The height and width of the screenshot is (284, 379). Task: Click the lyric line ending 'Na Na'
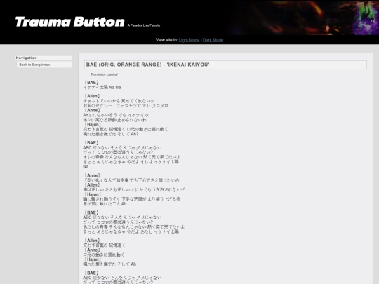coord(102,87)
